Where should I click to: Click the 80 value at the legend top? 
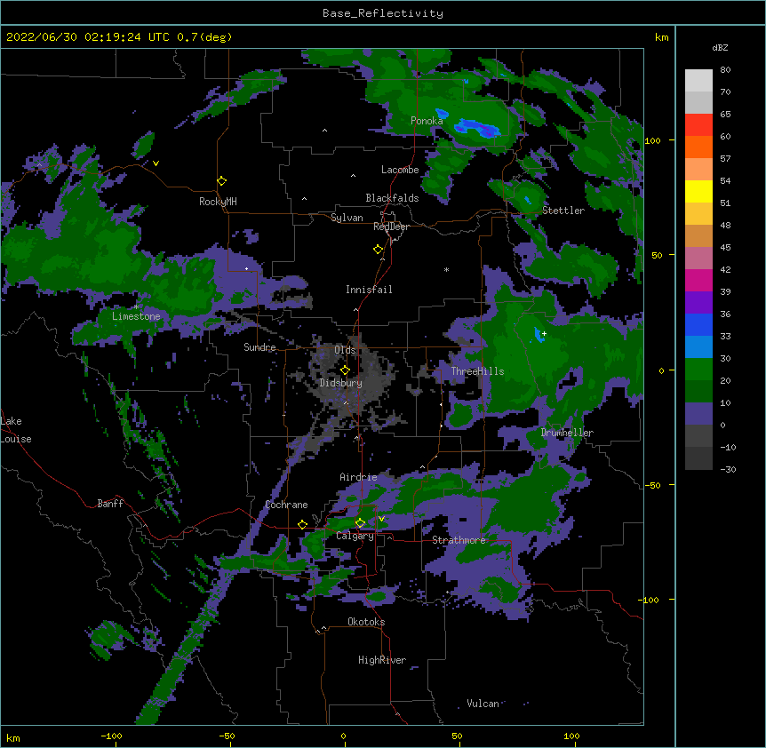(x=725, y=70)
